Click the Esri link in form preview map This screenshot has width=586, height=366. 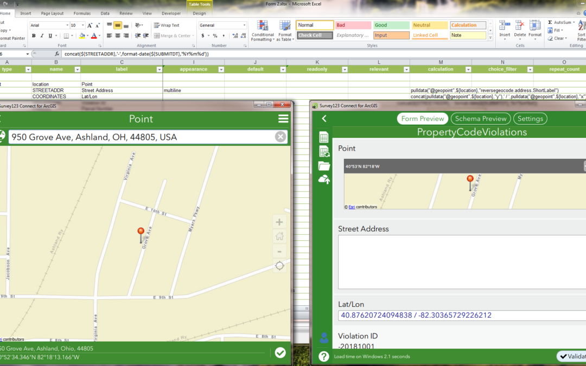(x=352, y=207)
